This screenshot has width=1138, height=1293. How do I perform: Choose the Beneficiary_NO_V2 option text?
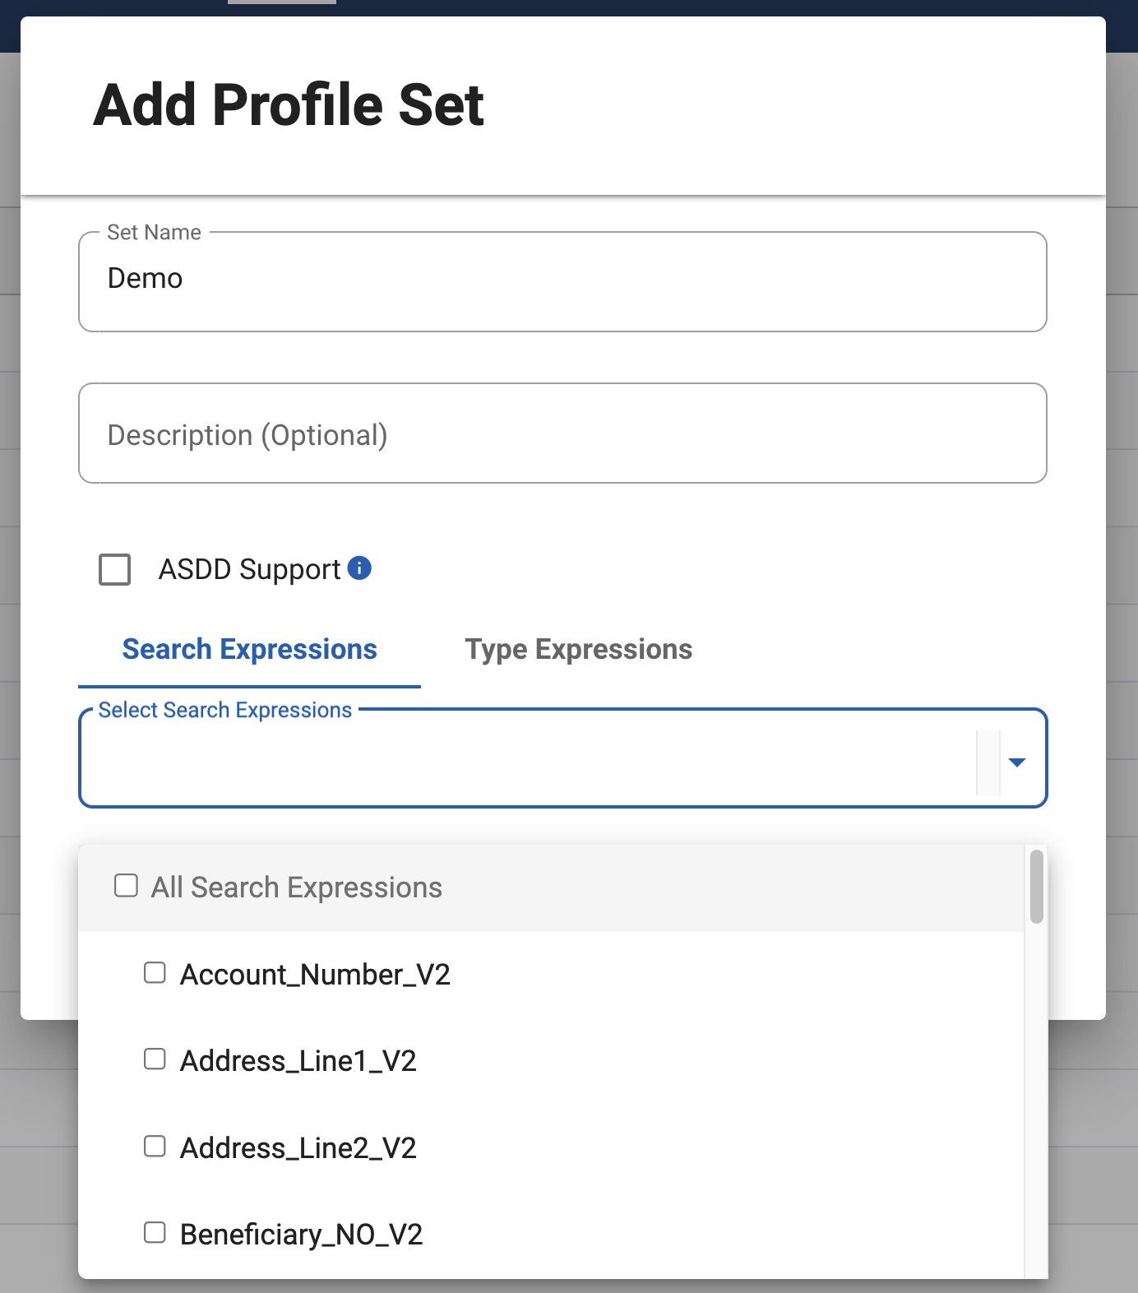pyautogui.click(x=301, y=1235)
